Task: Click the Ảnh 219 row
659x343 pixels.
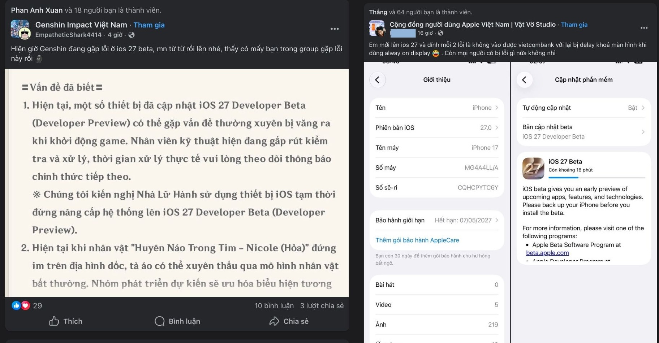Action: click(x=437, y=325)
